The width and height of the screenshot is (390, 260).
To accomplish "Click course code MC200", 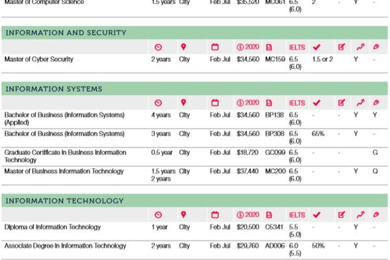I will pos(275,171).
